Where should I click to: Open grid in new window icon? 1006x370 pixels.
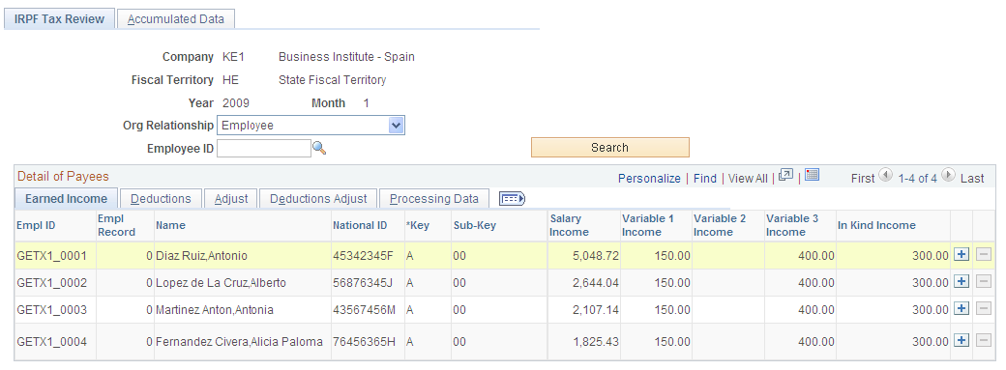tap(785, 175)
